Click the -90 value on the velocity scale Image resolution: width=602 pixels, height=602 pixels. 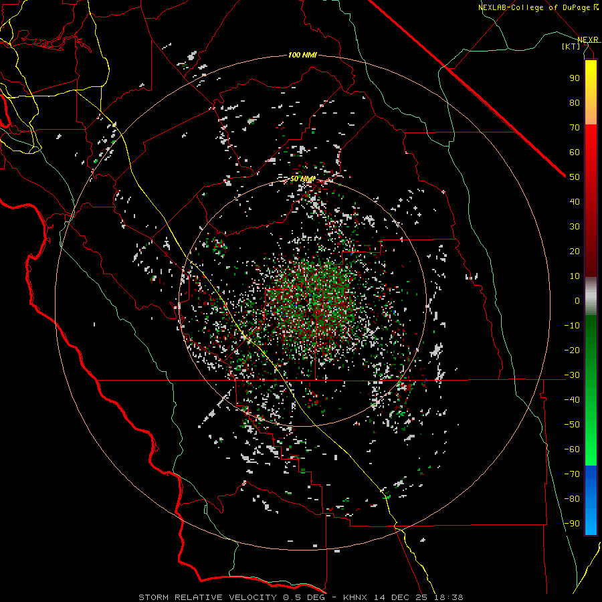point(572,524)
